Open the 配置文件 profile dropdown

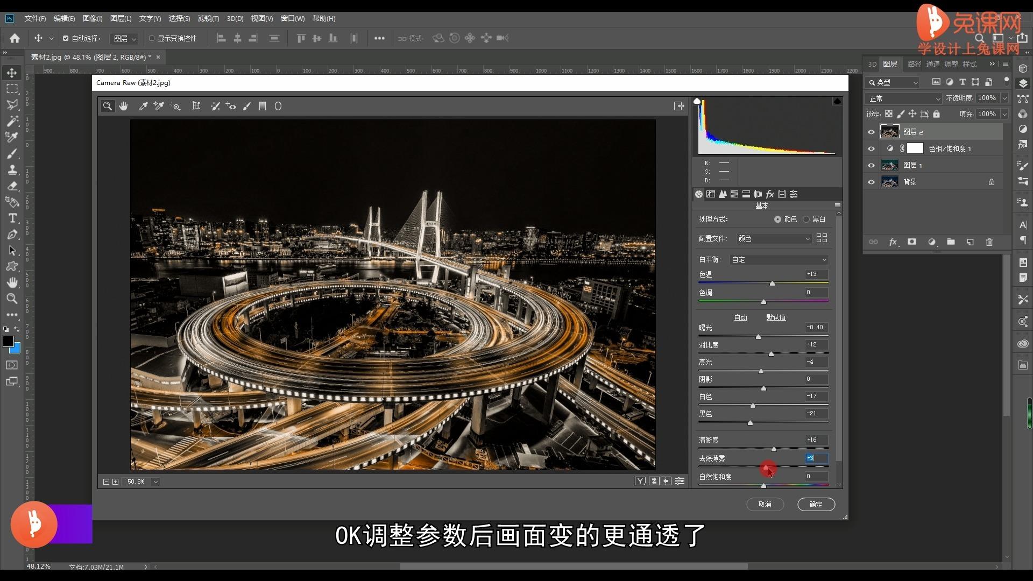[x=774, y=238]
